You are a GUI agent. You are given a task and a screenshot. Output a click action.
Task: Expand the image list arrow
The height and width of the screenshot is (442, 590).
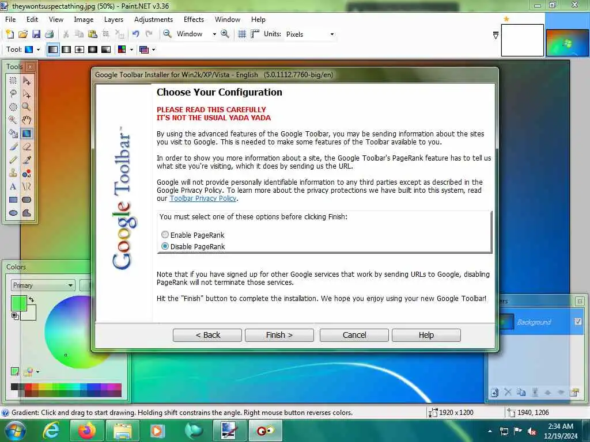496,35
